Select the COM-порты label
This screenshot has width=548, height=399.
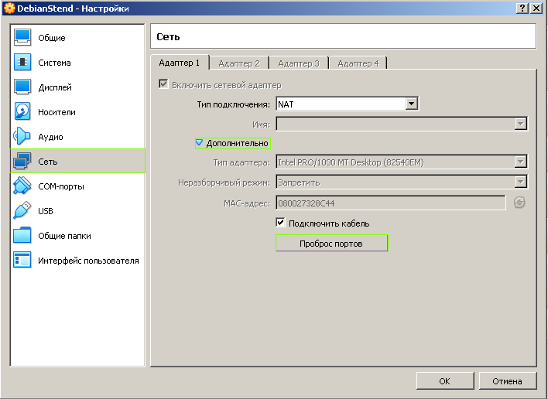click(61, 187)
